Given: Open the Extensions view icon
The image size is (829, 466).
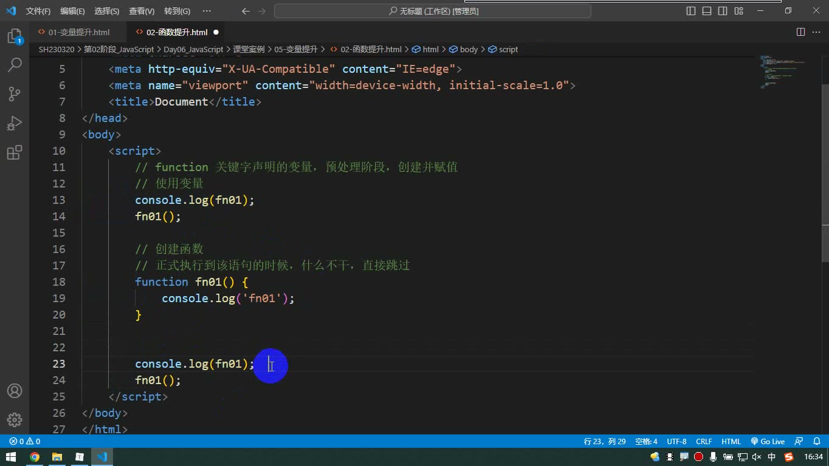Looking at the screenshot, I should 15,152.
